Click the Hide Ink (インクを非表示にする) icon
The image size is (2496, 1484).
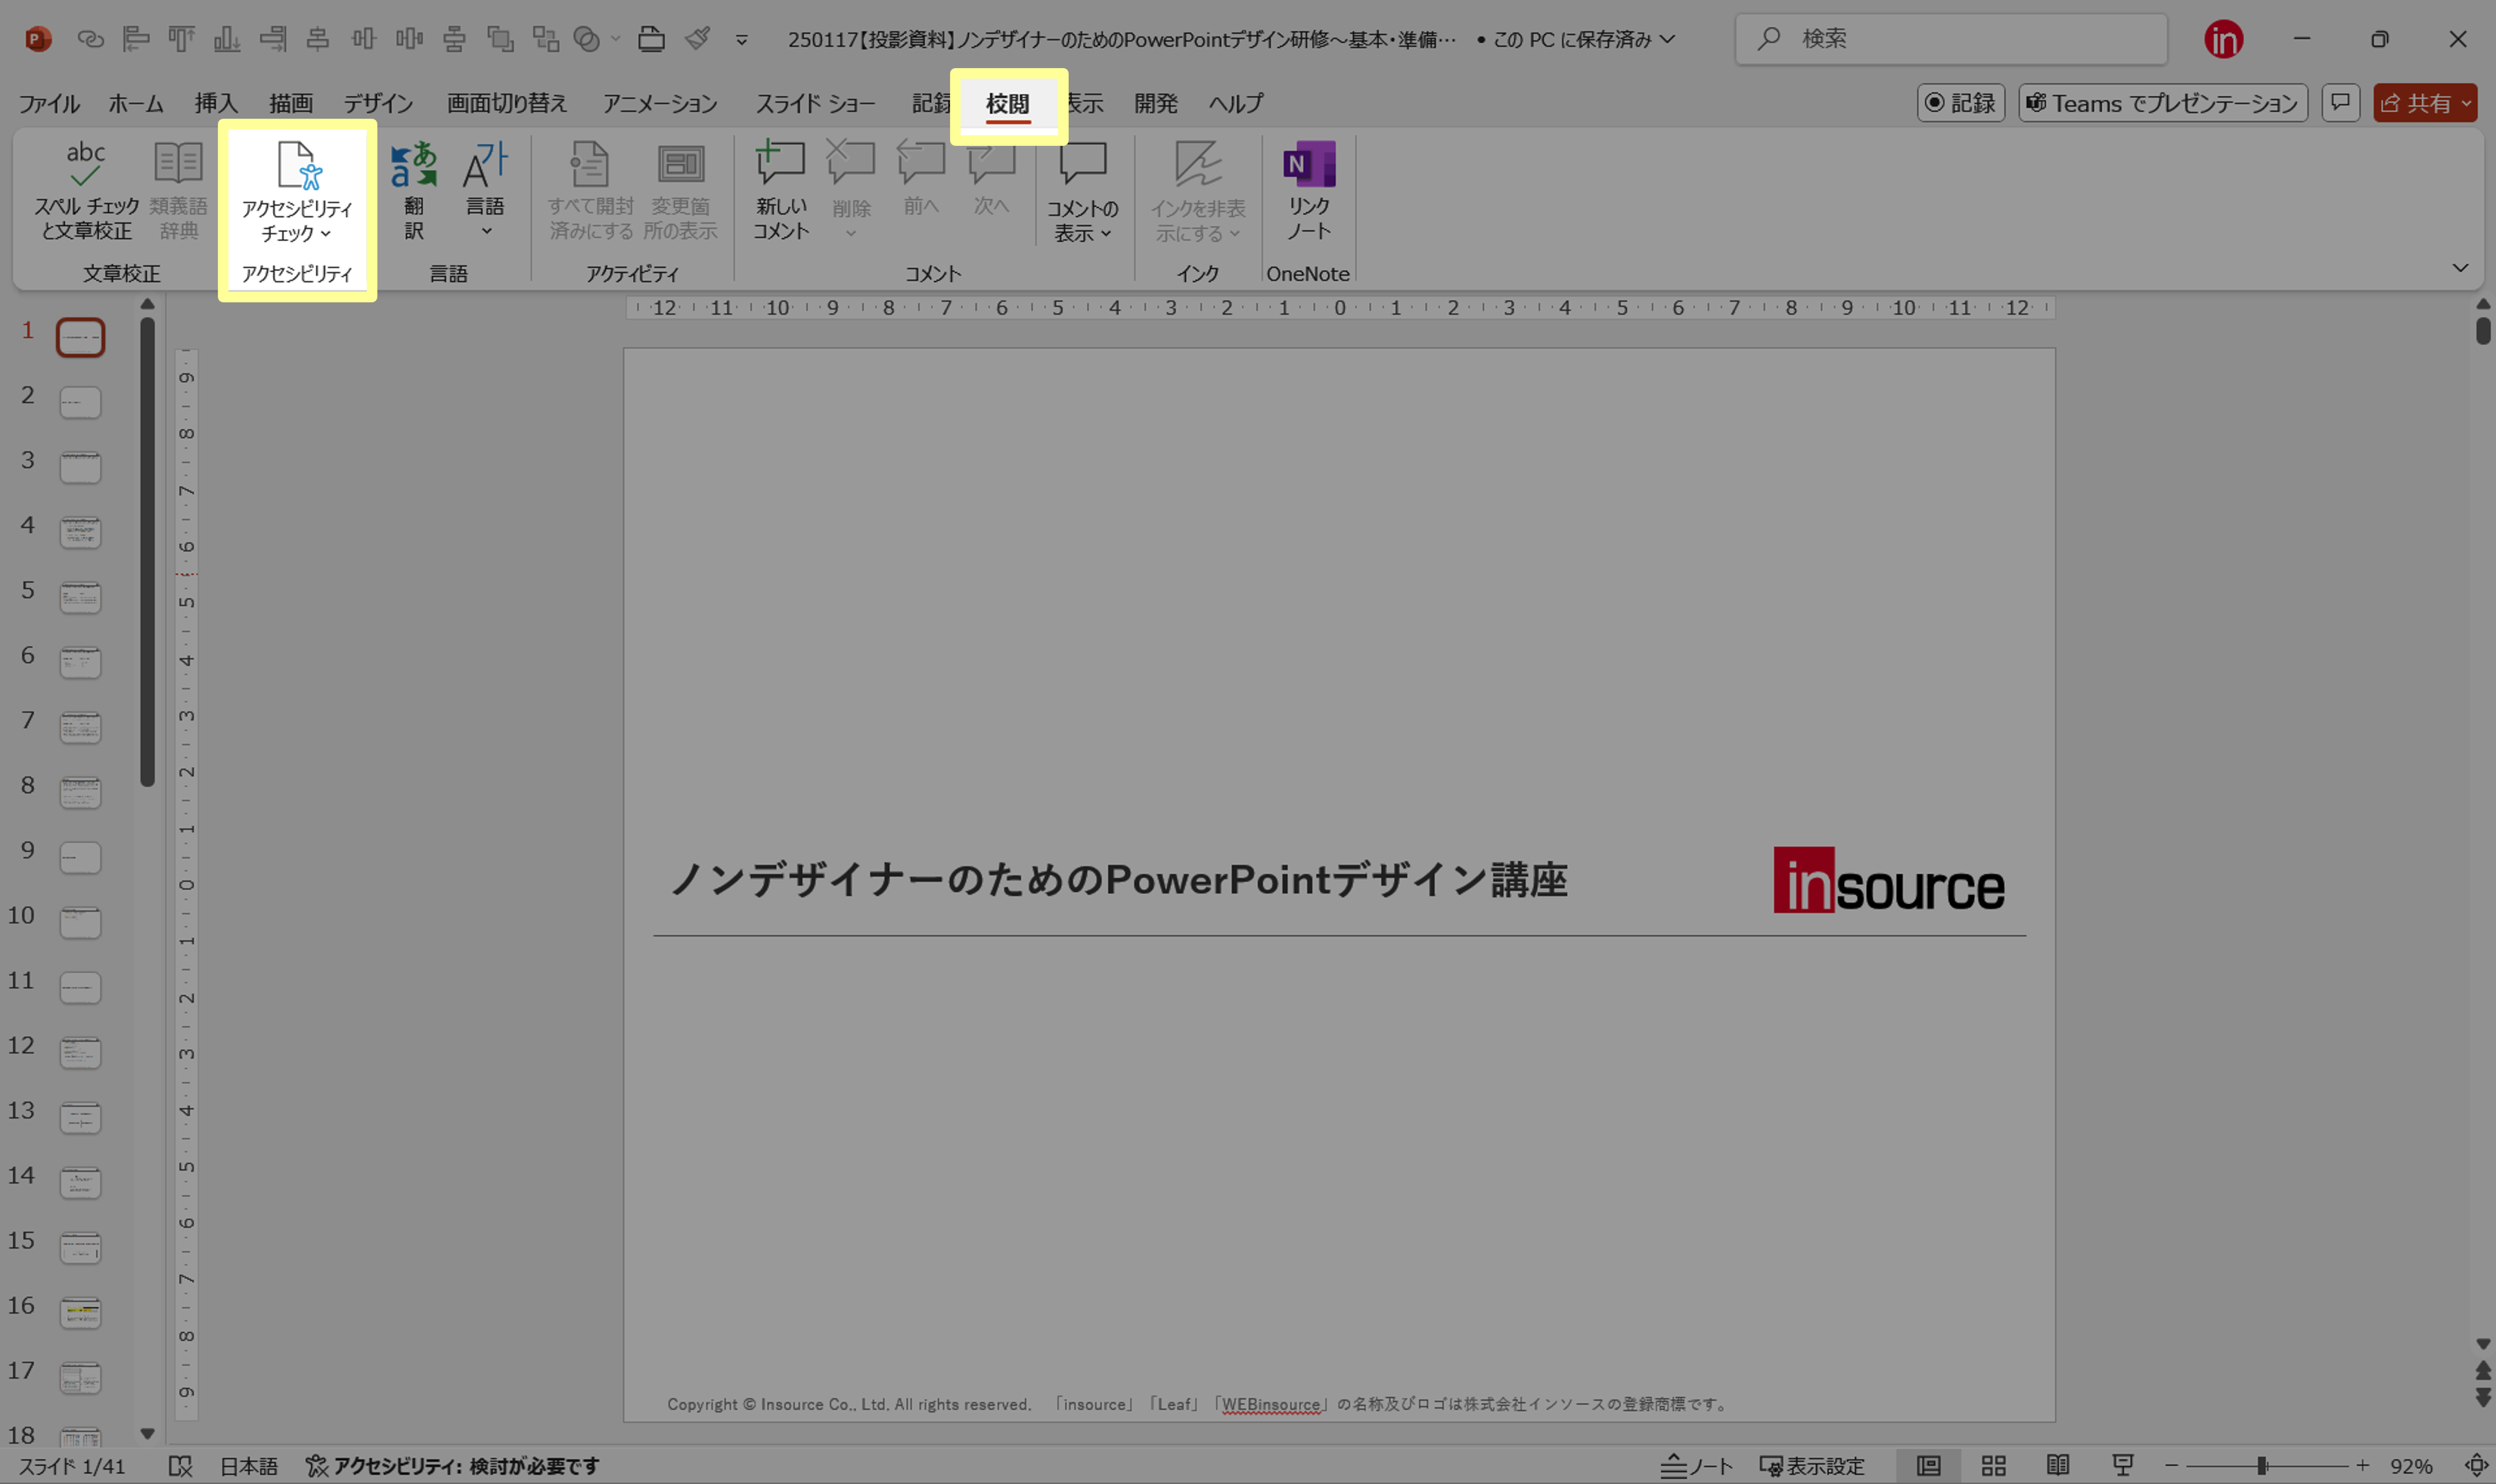click(x=1197, y=163)
